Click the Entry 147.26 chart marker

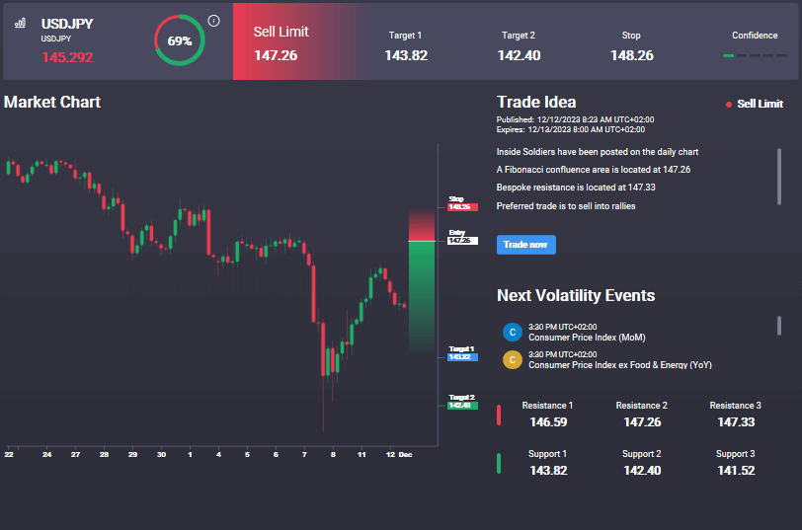462,237
